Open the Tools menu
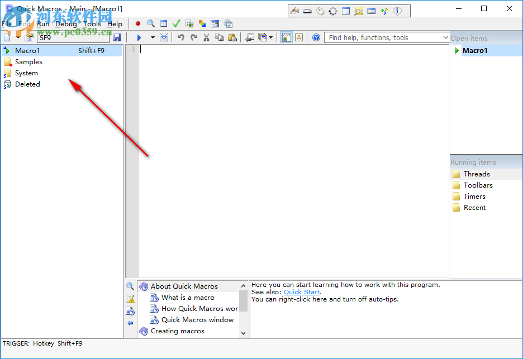This screenshot has height=359, width=523. pyautogui.click(x=92, y=23)
